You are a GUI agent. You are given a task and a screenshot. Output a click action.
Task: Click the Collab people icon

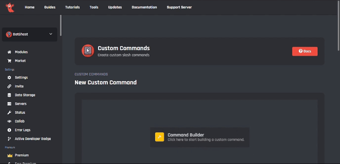tap(9, 121)
